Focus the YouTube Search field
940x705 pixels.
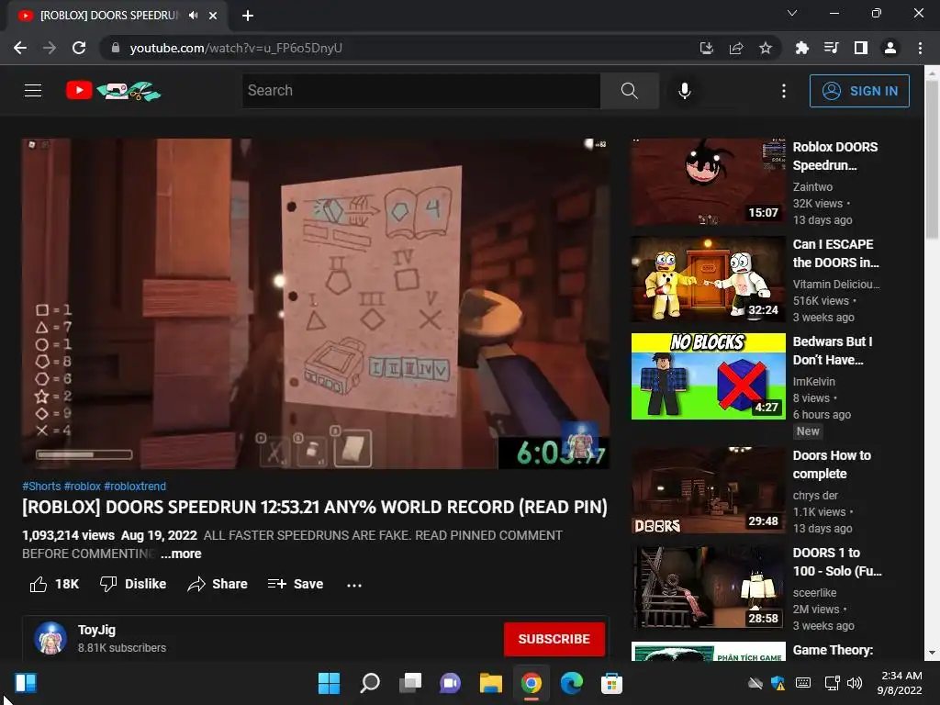click(420, 91)
